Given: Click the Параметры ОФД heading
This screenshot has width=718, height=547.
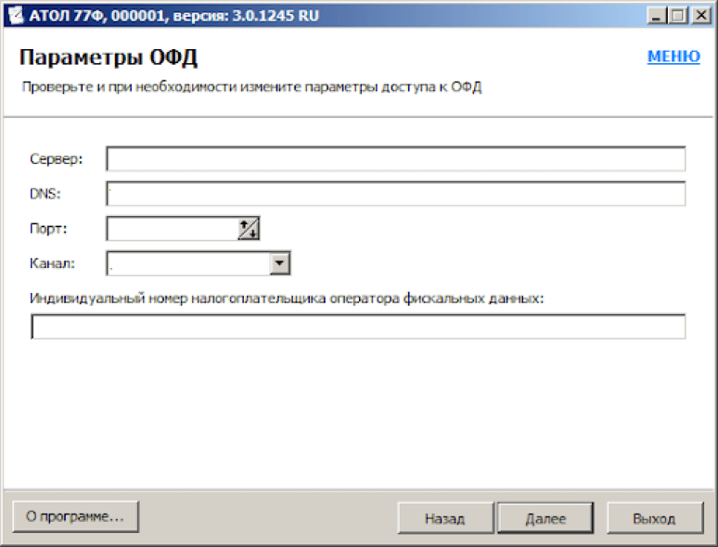Looking at the screenshot, I should pos(109,57).
